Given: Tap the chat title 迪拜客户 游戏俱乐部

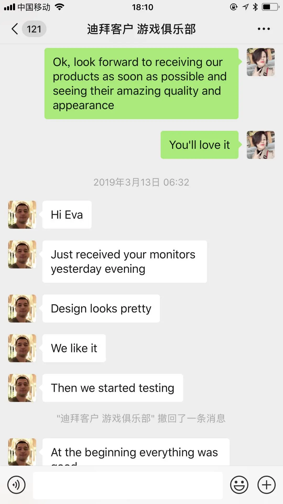Looking at the screenshot, I should click(141, 29).
